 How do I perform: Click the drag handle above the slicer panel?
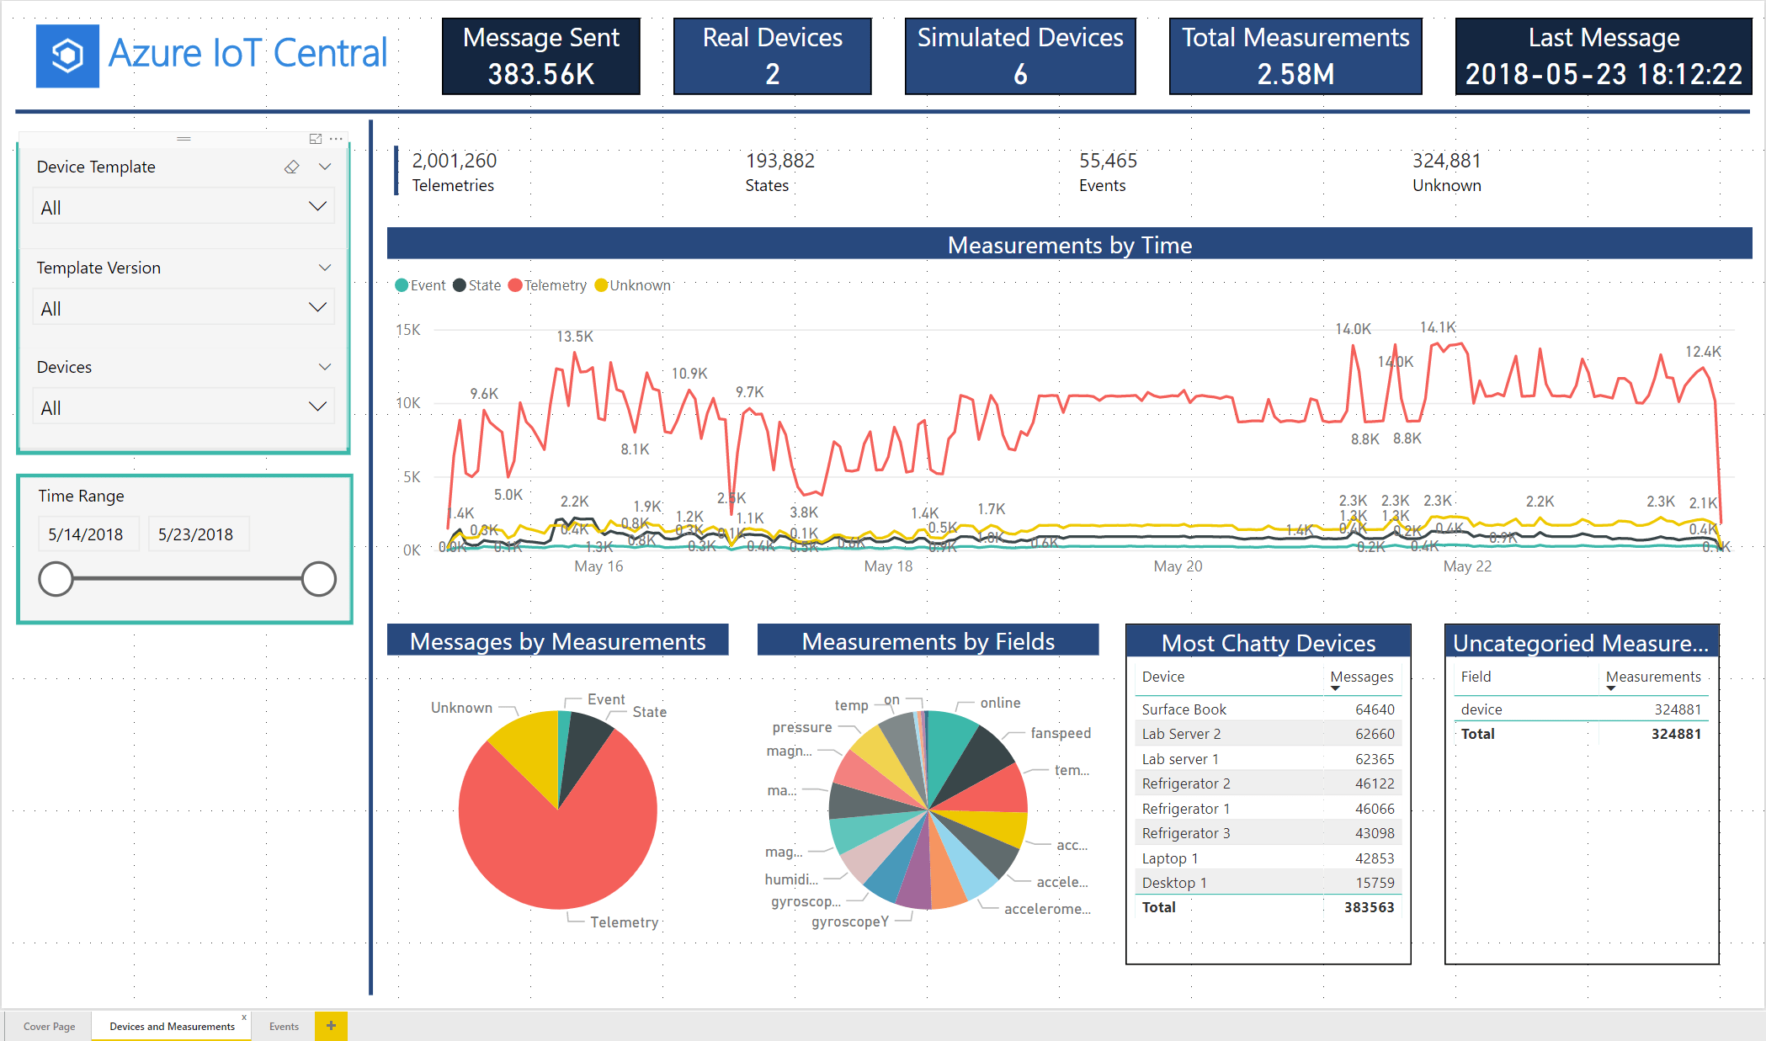(x=184, y=138)
